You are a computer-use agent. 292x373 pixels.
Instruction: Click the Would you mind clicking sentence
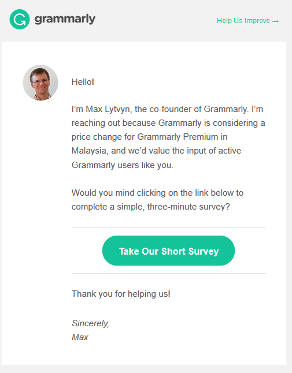tap(157, 200)
